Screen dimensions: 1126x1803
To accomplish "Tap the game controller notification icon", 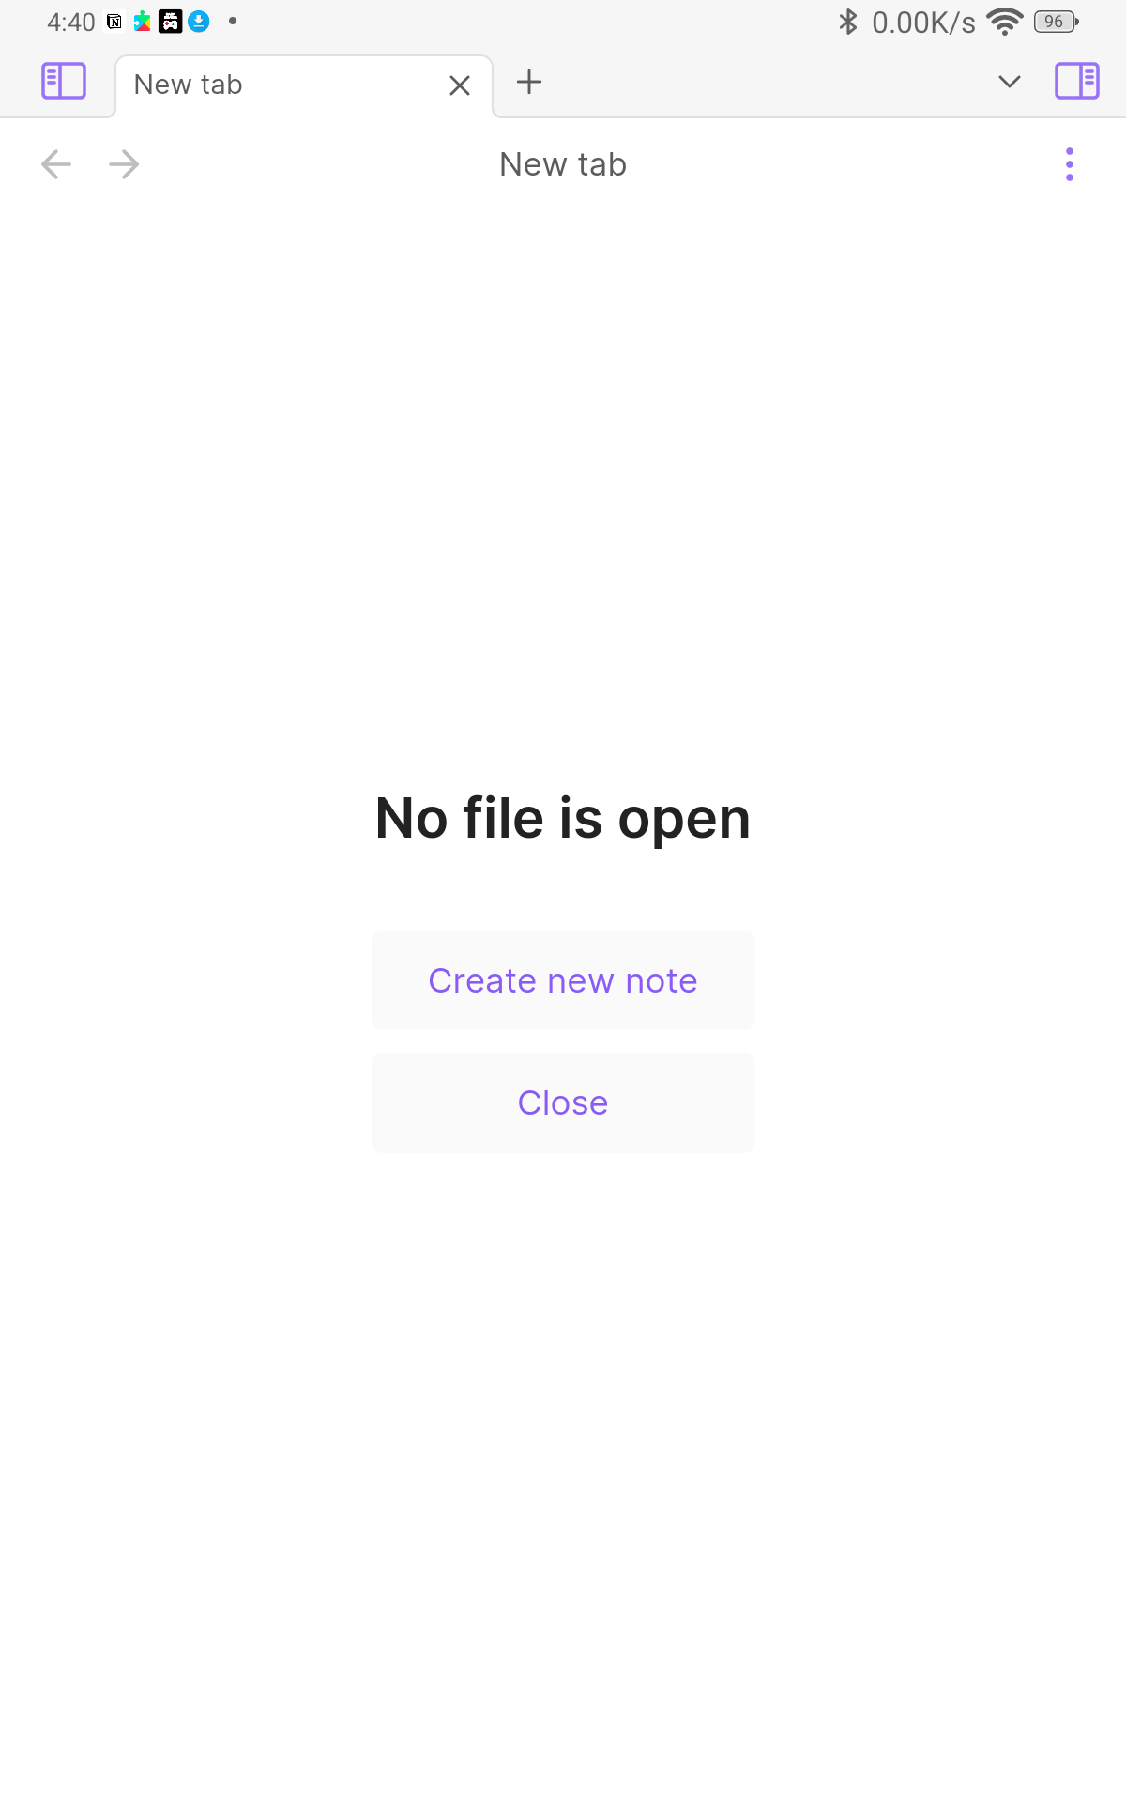I will pyautogui.click(x=170, y=22).
